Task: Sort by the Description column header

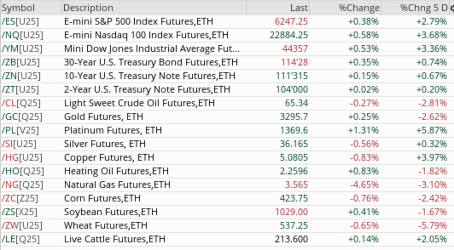Action: pyautogui.click(x=88, y=8)
